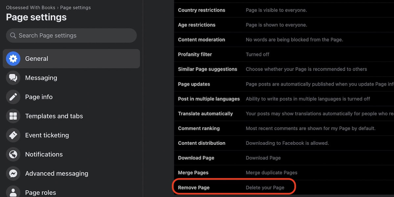
Task: Click the Page info pencil icon
Action: 13,97
